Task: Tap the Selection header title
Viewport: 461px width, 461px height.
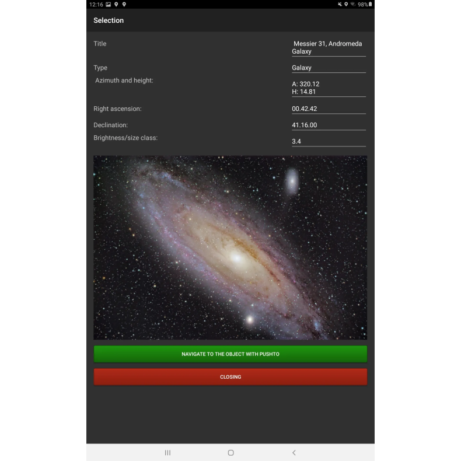Action: 109,20
